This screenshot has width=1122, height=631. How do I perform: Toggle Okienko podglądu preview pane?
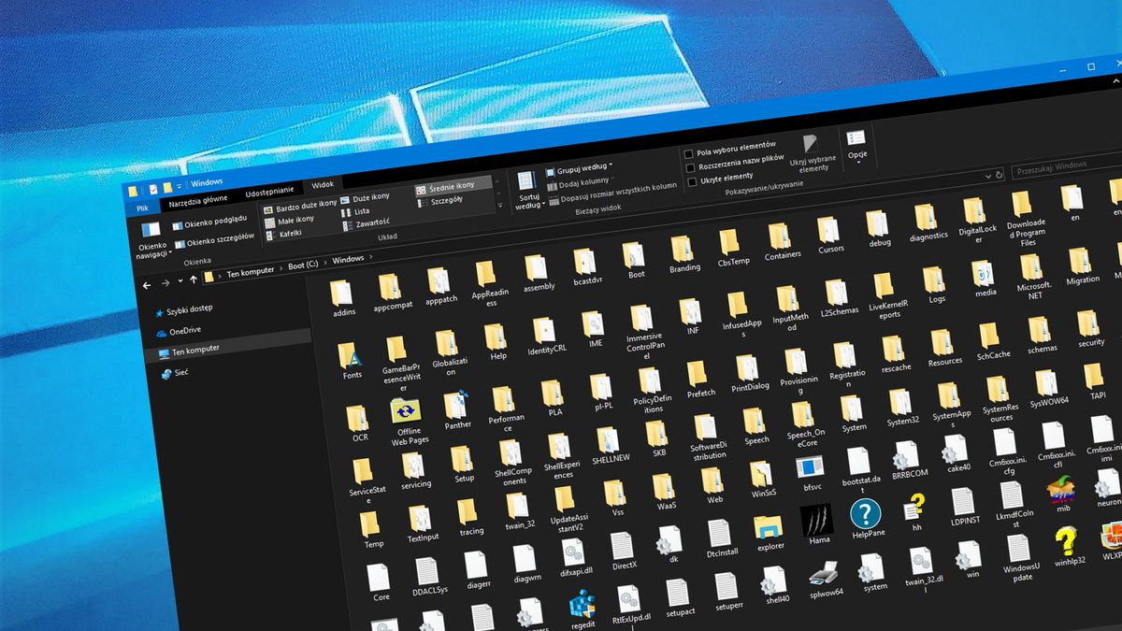click(209, 222)
